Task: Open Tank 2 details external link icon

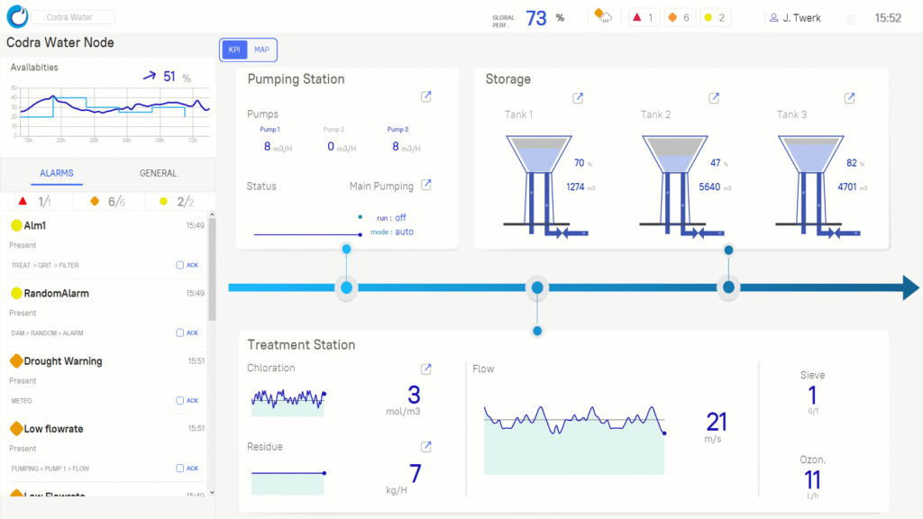Action: coord(714,98)
